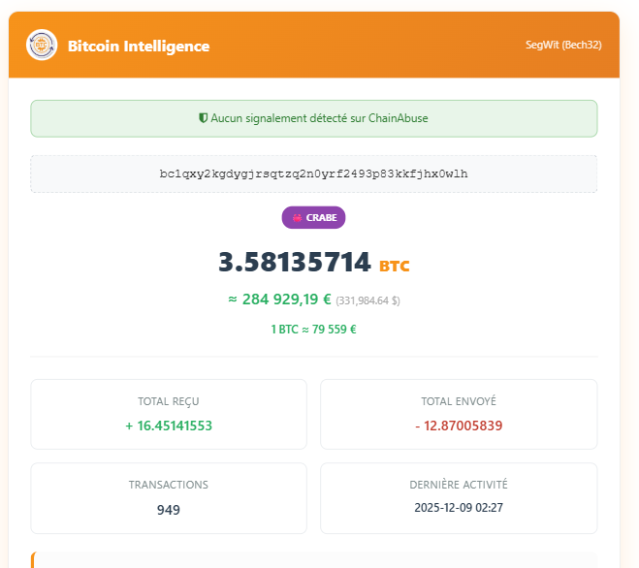Viewport: 639px width, 568px height.
Task: Click the crab icon in the CRABE badge
Action: pyautogui.click(x=297, y=218)
